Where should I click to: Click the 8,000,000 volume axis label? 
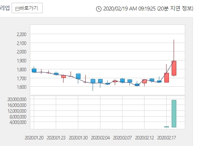[18, 117]
